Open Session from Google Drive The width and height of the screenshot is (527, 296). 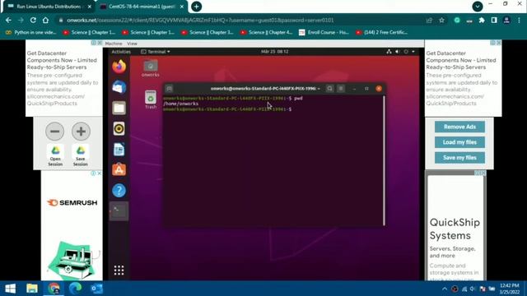click(x=55, y=155)
